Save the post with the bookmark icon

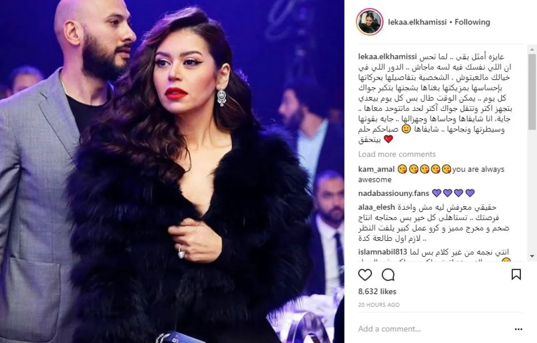(x=516, y=275)
